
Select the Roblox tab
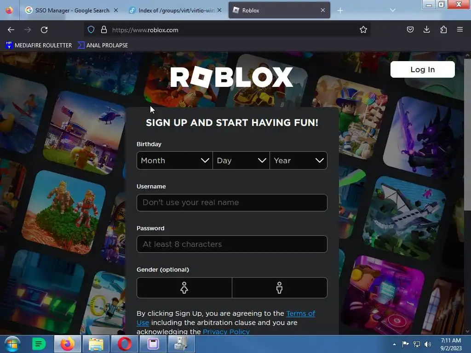279,11
